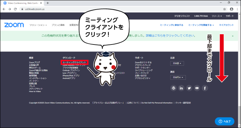Click the フィードバック support link

[142, 73]
